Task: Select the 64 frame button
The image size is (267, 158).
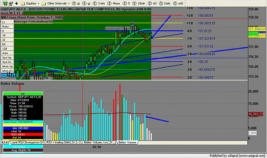Action: 7,44
